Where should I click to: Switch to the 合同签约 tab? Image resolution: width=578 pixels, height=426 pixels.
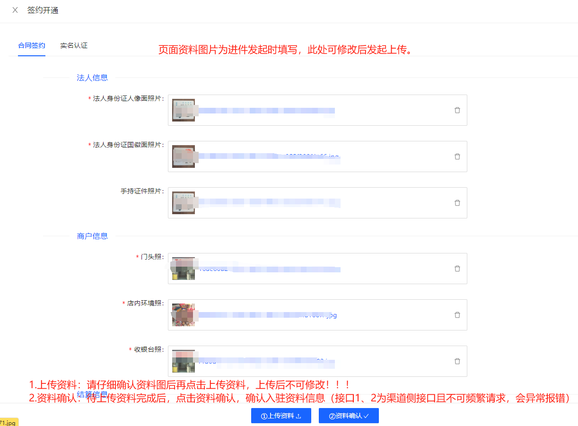32,46
